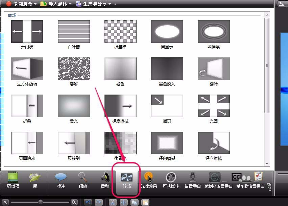Select the 径向模糊 radial blur transition
The height and width of the screenshot is (206, 288).
pos(167,143)
